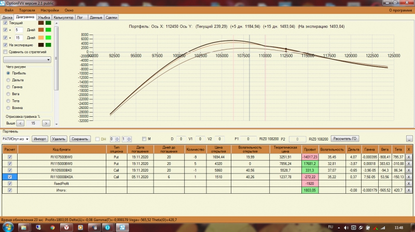Screen dimensions: 415x232
Task: Open the strategy comparison dropdown
Action: (27, 60)
